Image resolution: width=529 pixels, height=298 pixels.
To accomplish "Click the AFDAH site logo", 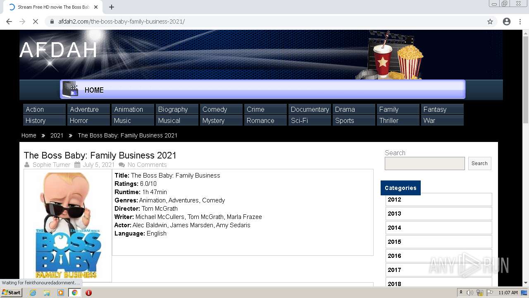I will [x=59, y=50].
